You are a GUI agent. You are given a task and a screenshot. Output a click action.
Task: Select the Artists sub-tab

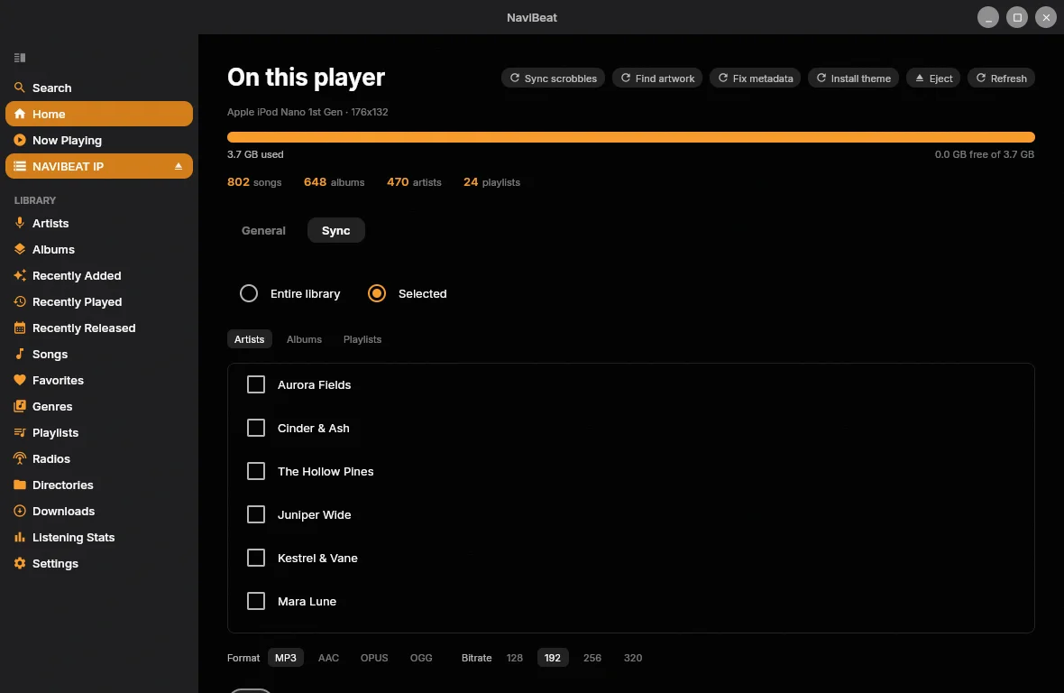point(249,338)
